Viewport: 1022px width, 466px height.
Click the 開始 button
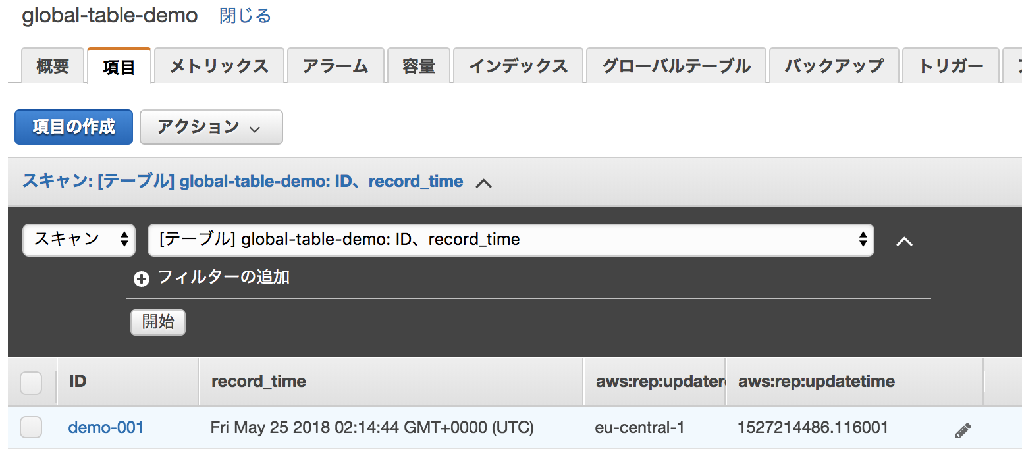(158, 323)
